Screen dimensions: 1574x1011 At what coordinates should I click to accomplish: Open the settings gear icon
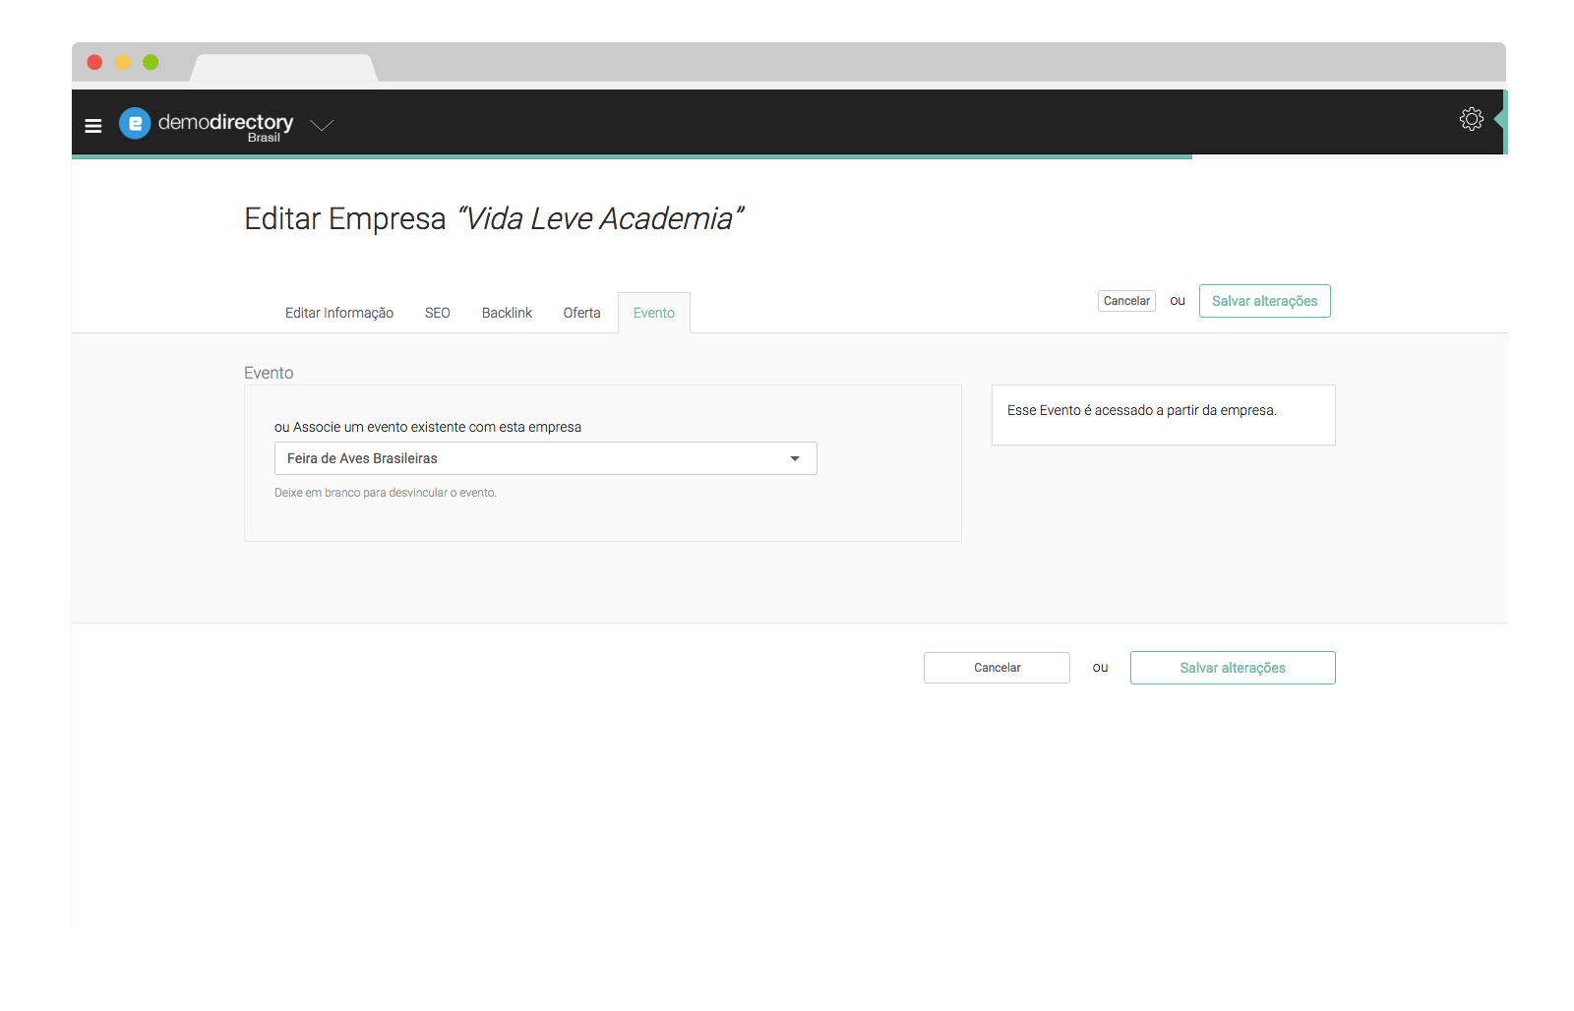(1471, 119)
